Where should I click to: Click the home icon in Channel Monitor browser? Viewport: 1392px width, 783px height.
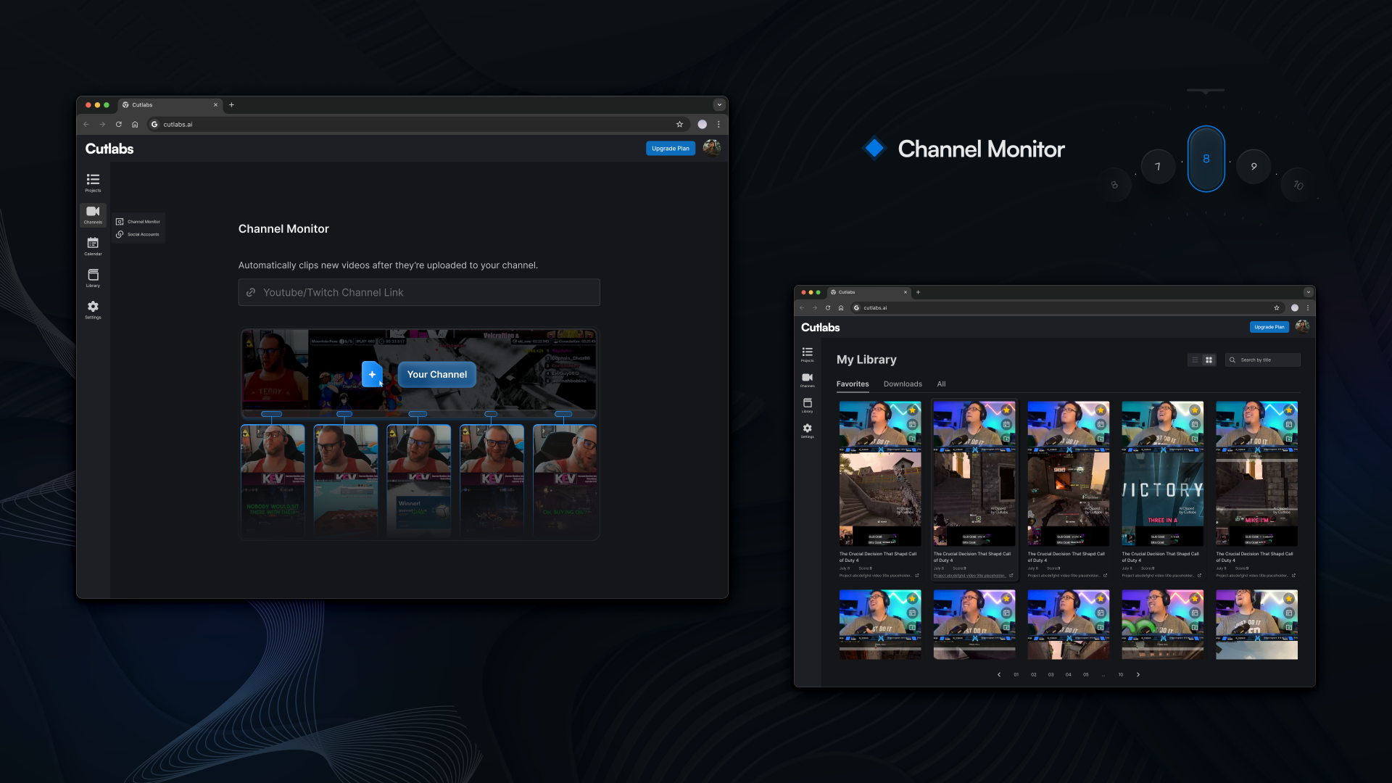(135, 125)
